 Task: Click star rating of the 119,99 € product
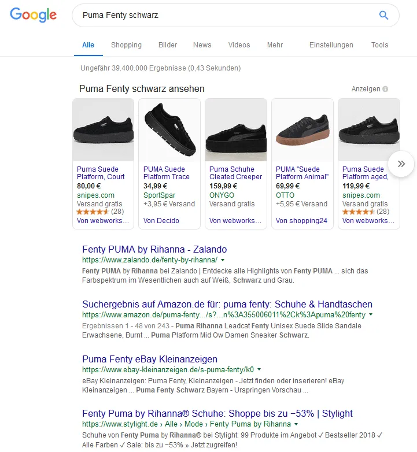click(358, 212)
